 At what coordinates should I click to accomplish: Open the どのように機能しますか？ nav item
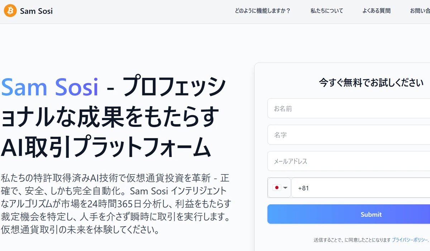click(262, 11)
